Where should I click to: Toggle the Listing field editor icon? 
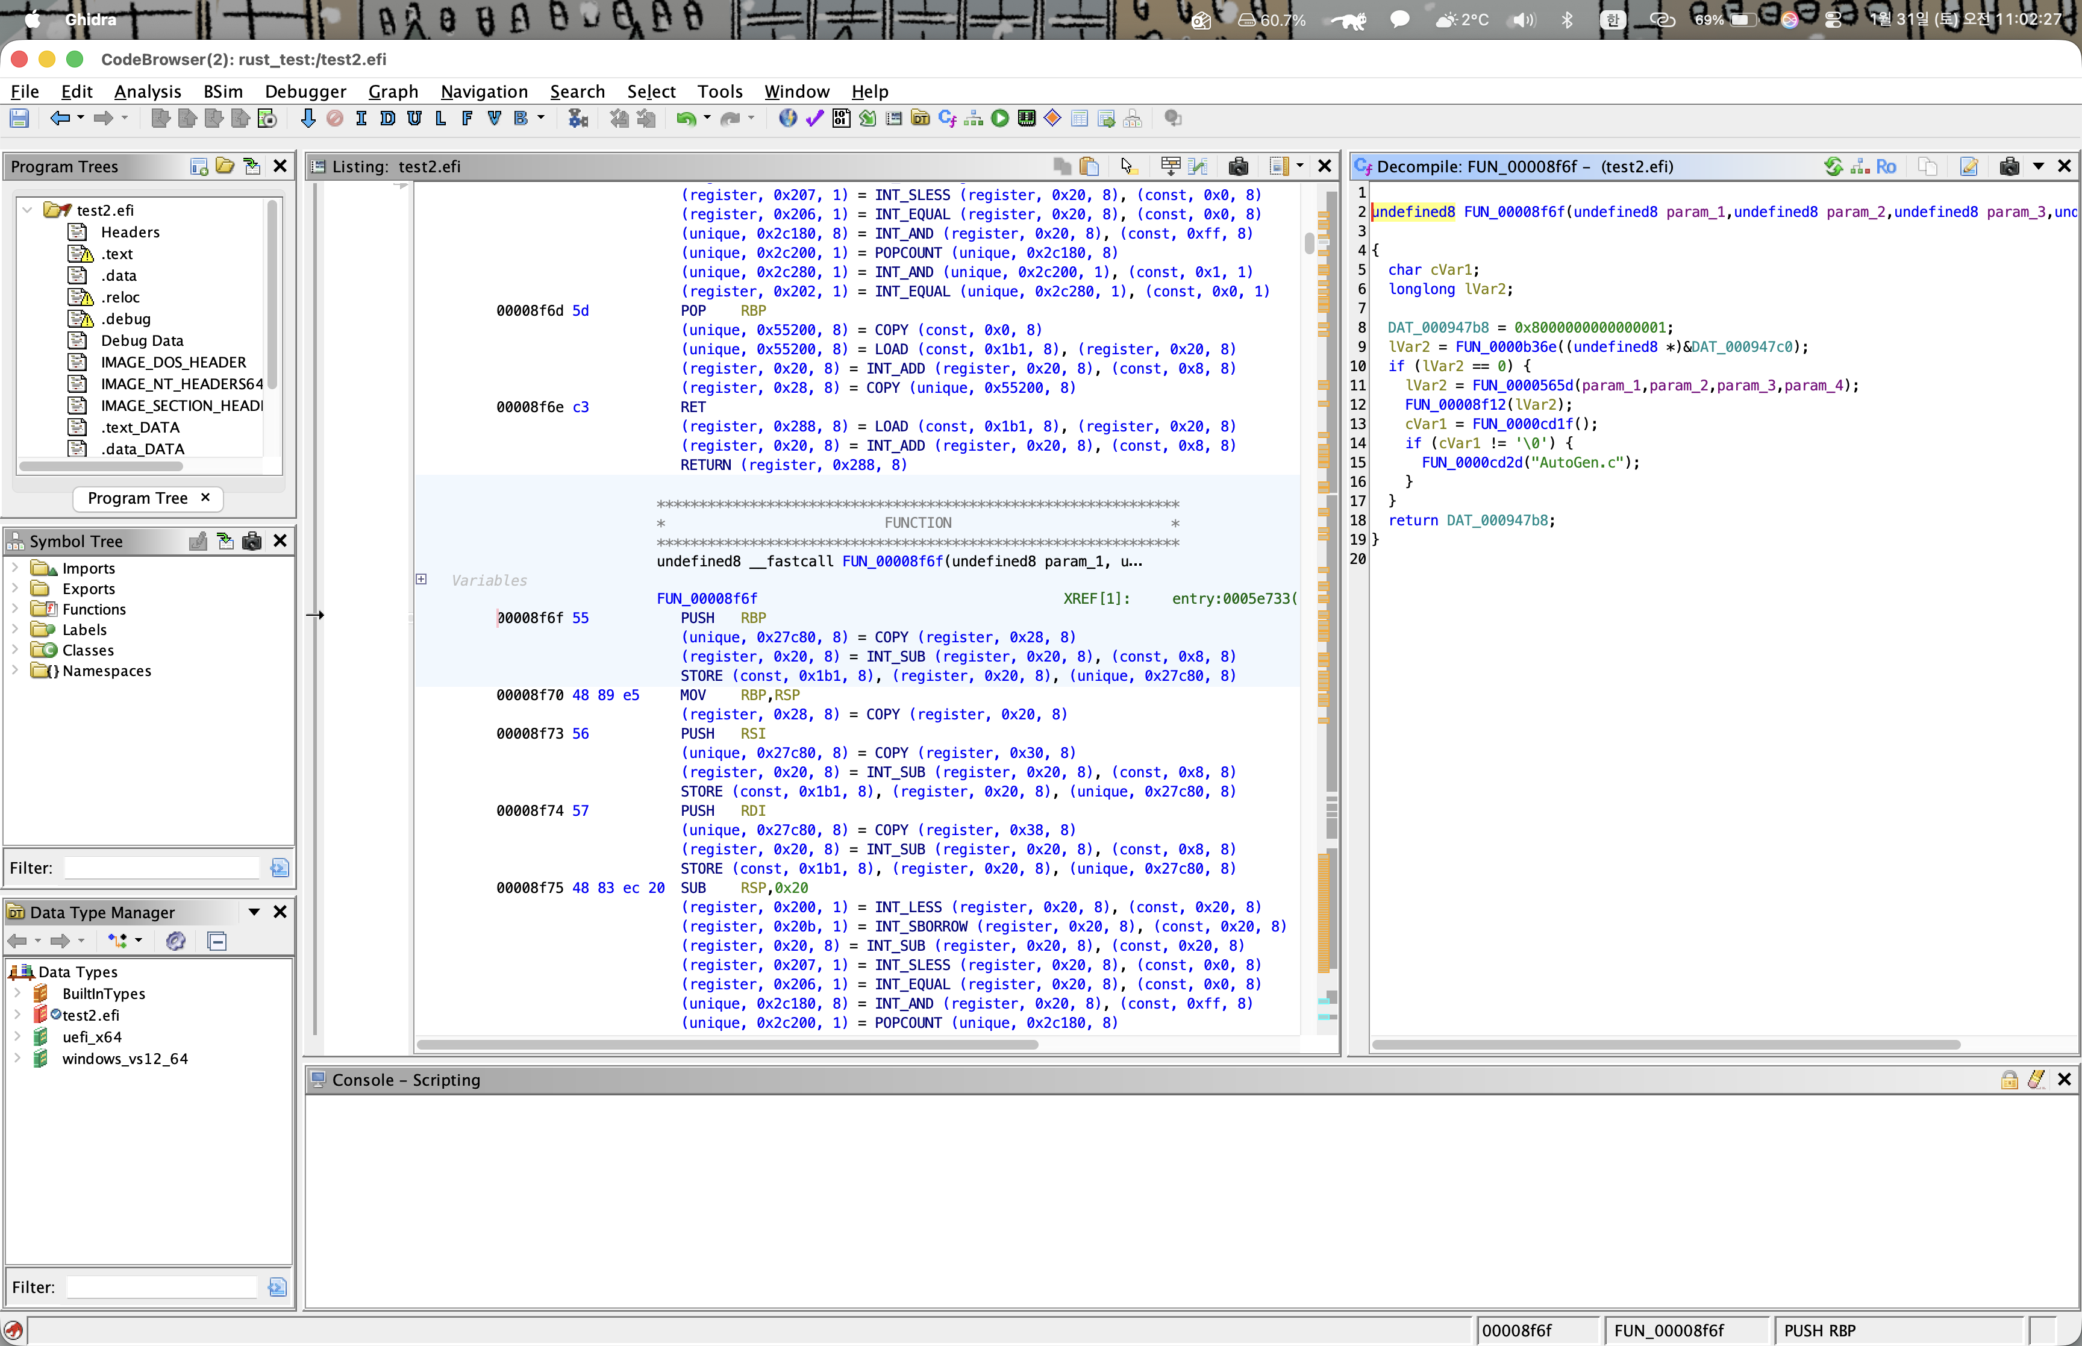point(1171,166)
